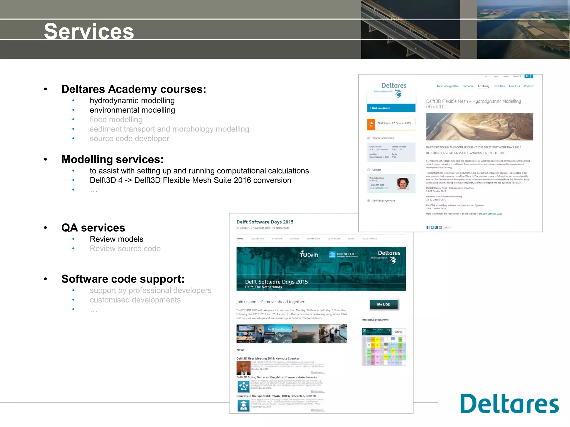
Task: Click the UNESCO-IHE logo in the banner
Action: 343,255
